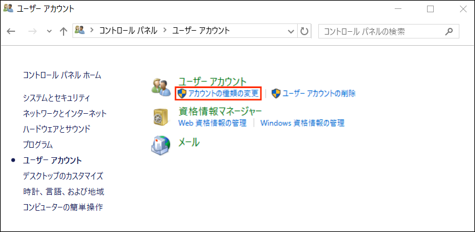Image resolution: width=475 pixels, height=232 pixels.
Task: Click the コントロール パネルの検索 search field
Action: [x=382, y=31]
